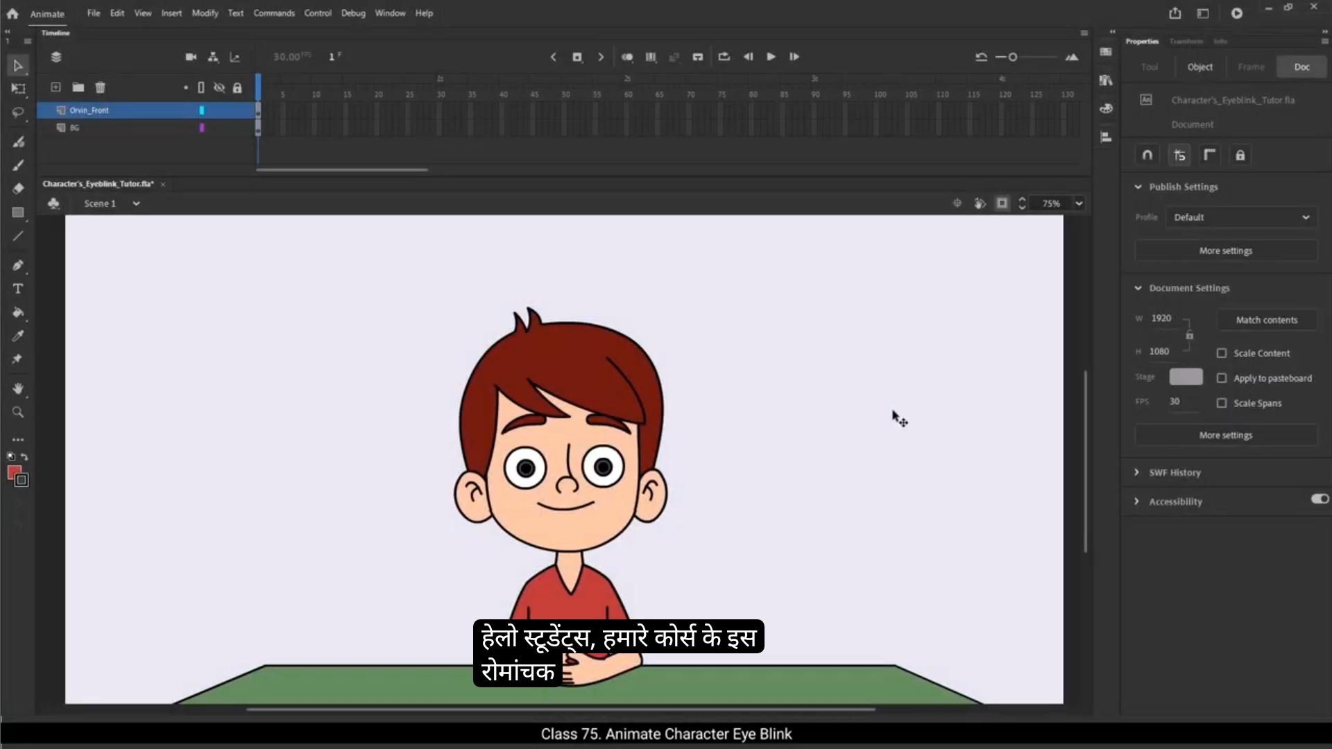Image resolution: width=1332 pixels, height=749 pixels.
Task: Step forward one frame
Action: [x=794, y=57]
